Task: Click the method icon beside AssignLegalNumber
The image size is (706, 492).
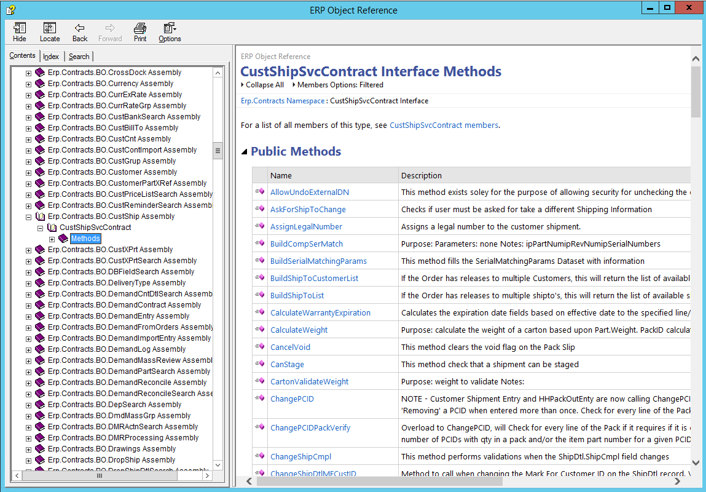Action: coord(260,226)
